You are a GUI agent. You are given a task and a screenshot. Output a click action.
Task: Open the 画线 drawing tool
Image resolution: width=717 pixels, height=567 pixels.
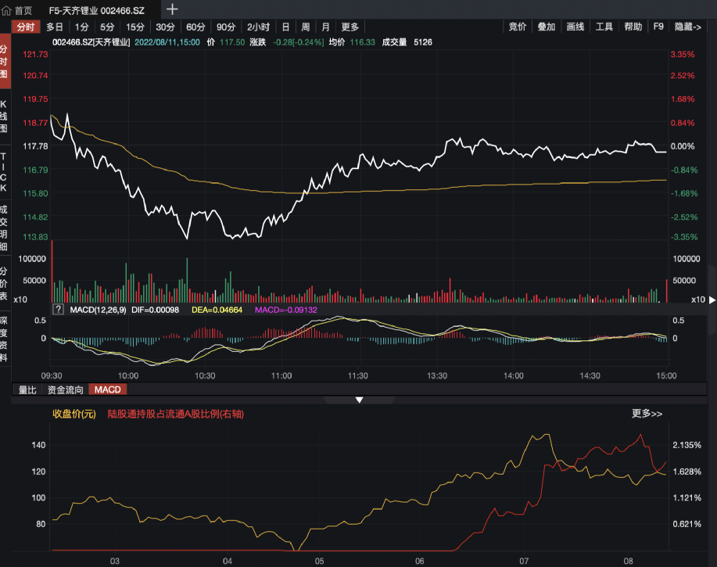[575, 27]
